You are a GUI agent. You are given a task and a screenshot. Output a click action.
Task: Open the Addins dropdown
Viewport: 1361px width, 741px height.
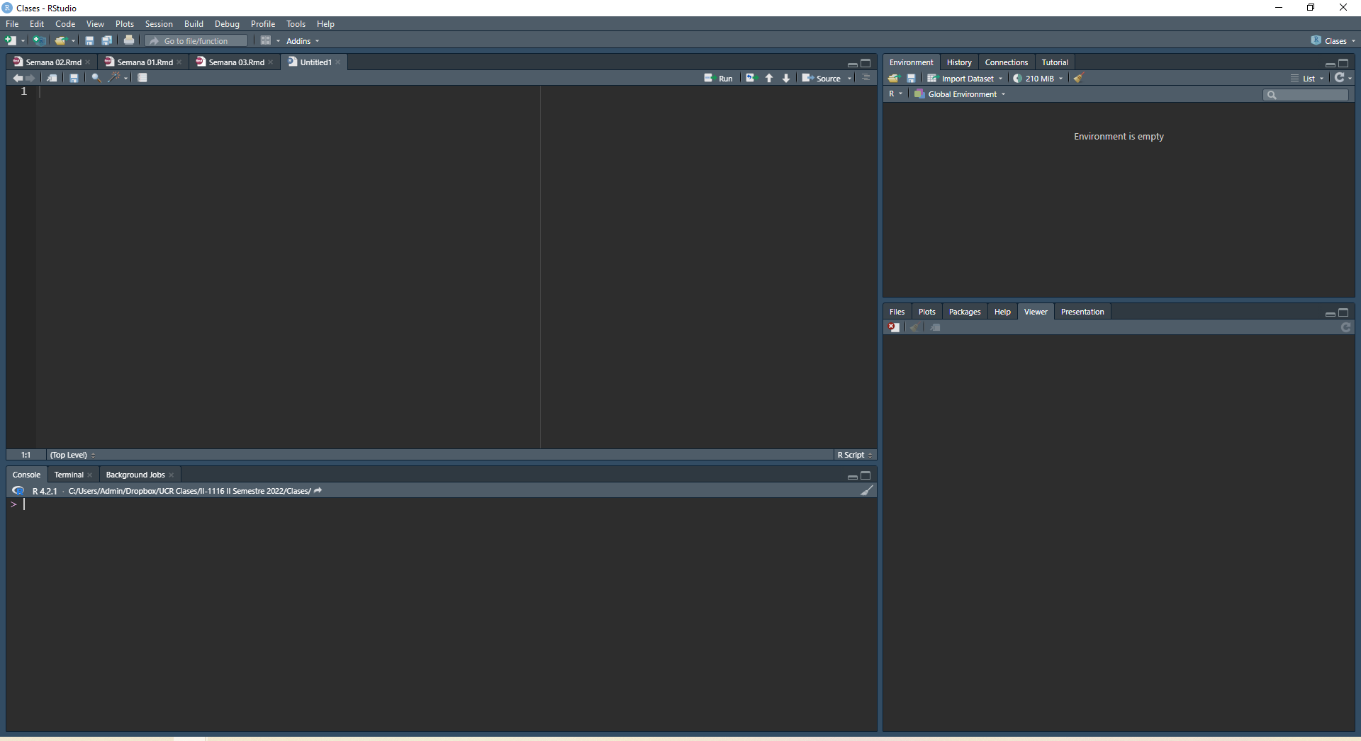click(x=303, y=41)
